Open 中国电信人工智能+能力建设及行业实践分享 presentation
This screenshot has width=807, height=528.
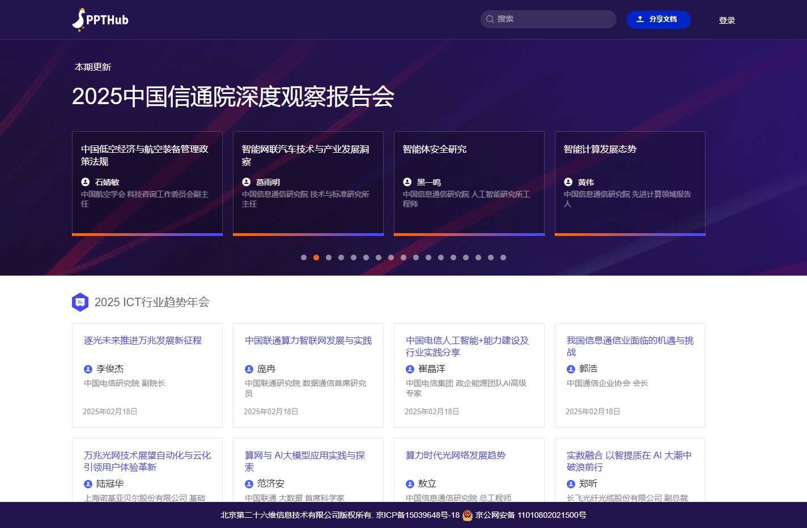coord(468,346)
